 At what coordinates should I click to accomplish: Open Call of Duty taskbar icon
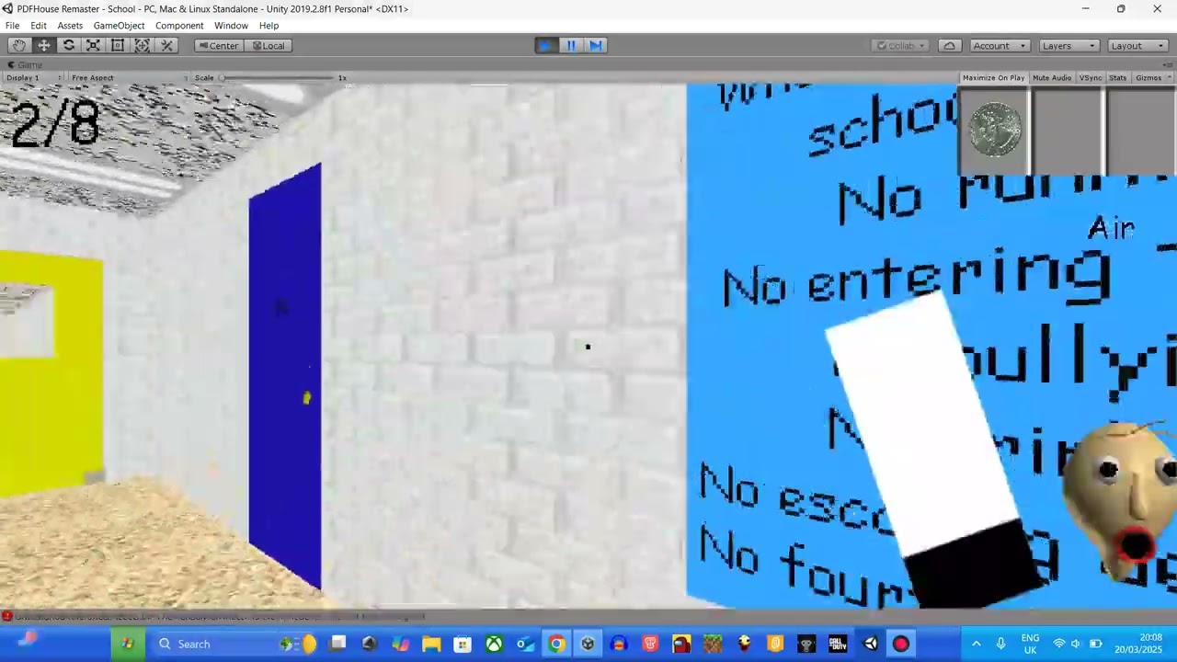(x=838, y=644)
